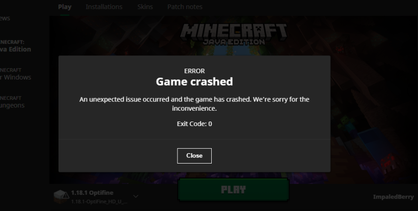
Task: Open Minecraft: Java Edition in sidebar
Action: pyautogui.click(x=15, y=46)
